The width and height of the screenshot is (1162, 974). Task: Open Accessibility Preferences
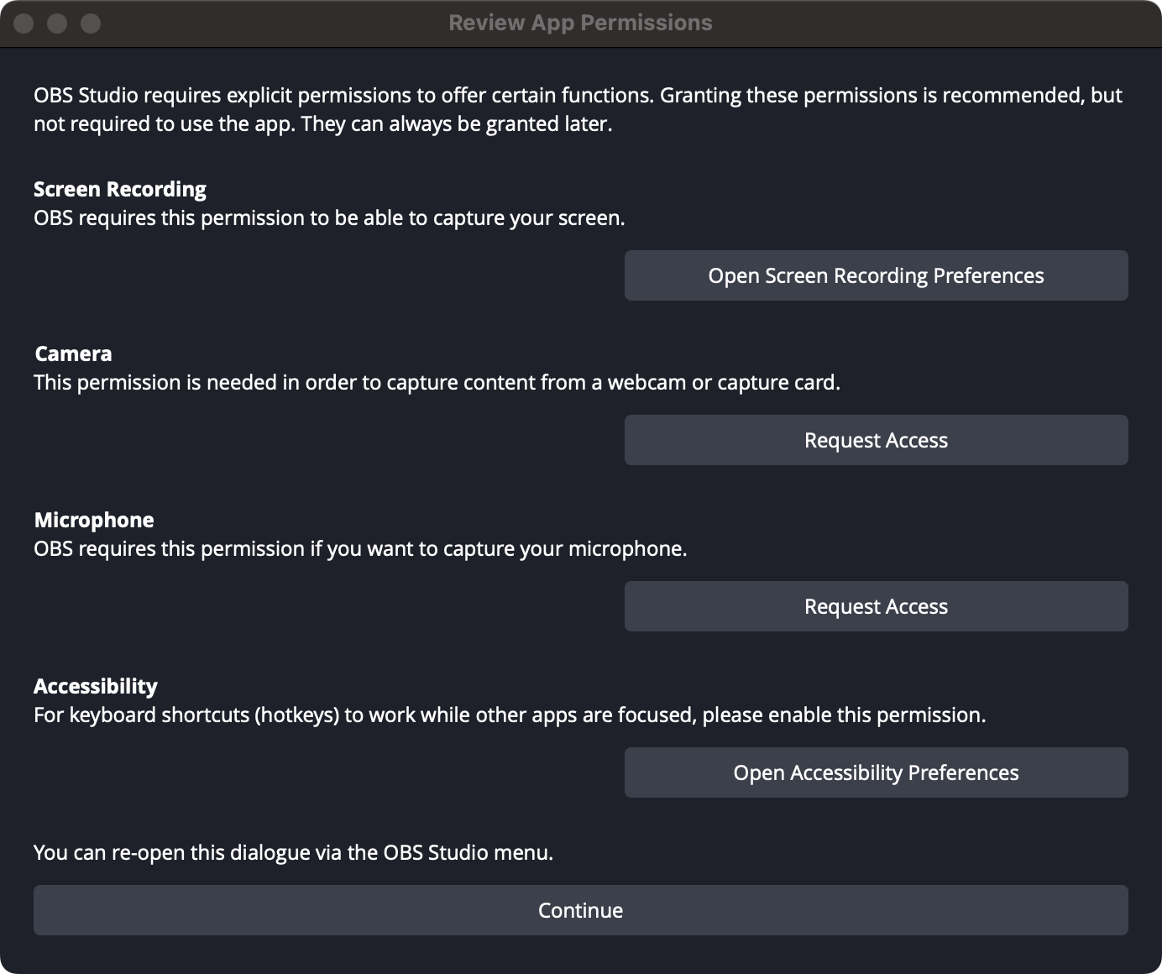876,772
